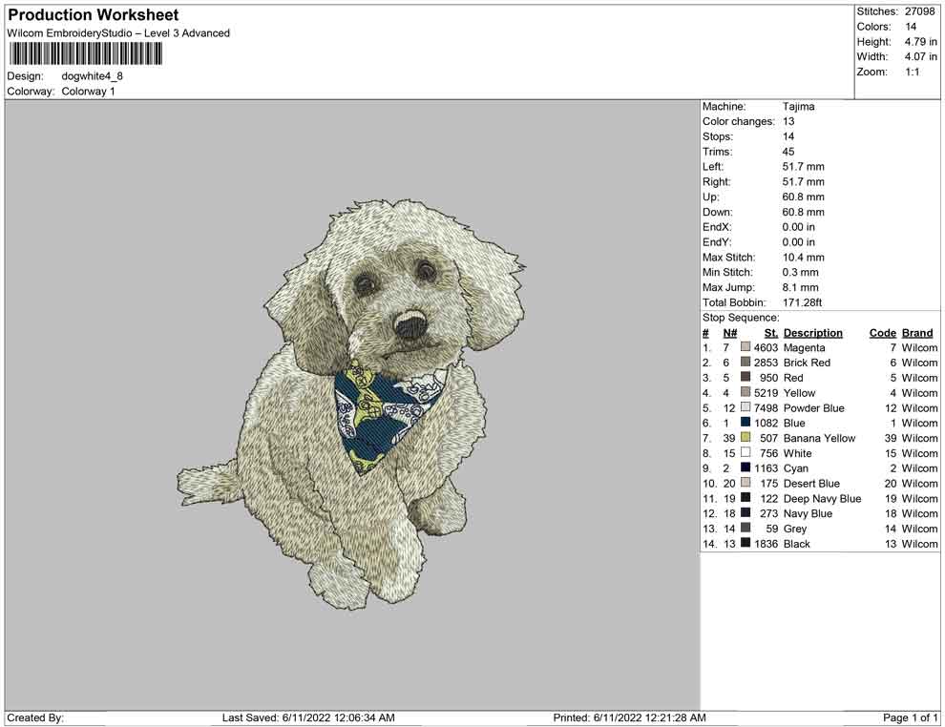Click the Color changes value '13'
The height and width of the screenshot is (727, 945).
(788, 122)
